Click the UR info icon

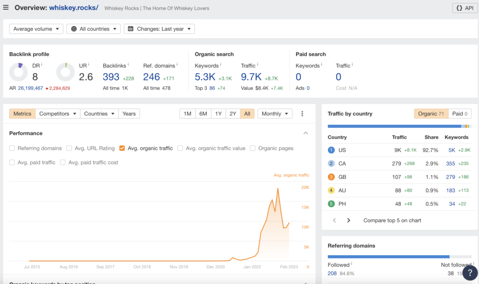click(88, 64)
